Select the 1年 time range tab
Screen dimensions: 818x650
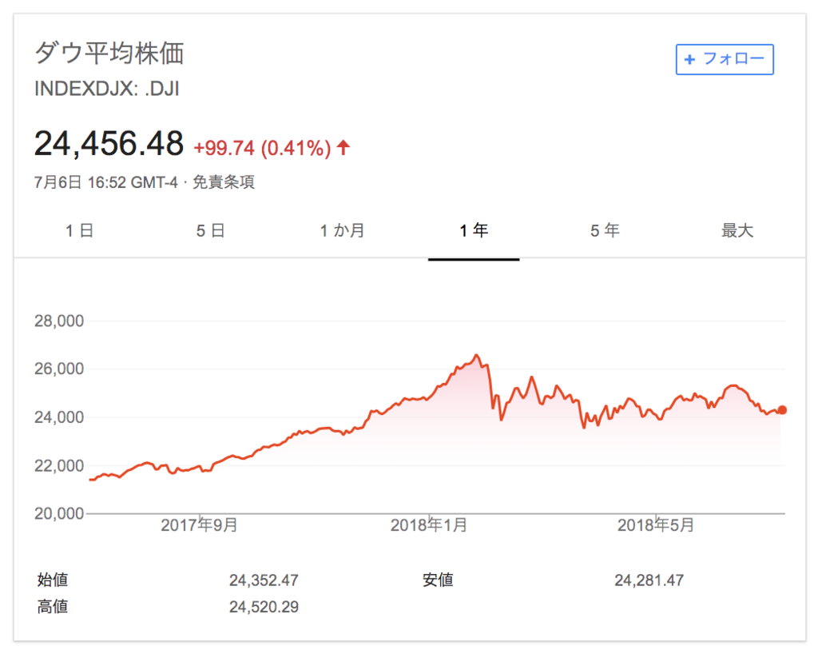[474, 230]
